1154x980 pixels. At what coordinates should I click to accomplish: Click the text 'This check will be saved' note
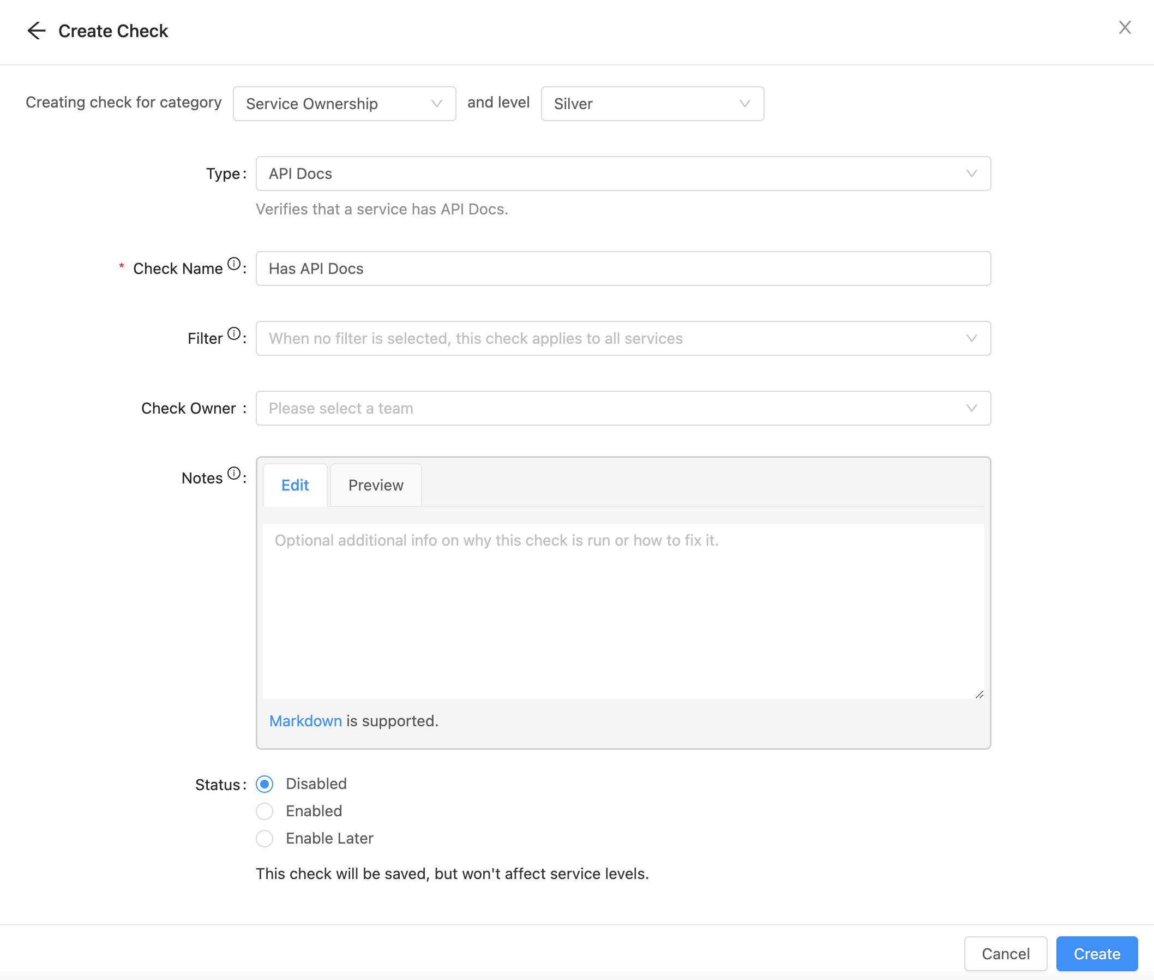pyautogui.click(x=452, y=874)
